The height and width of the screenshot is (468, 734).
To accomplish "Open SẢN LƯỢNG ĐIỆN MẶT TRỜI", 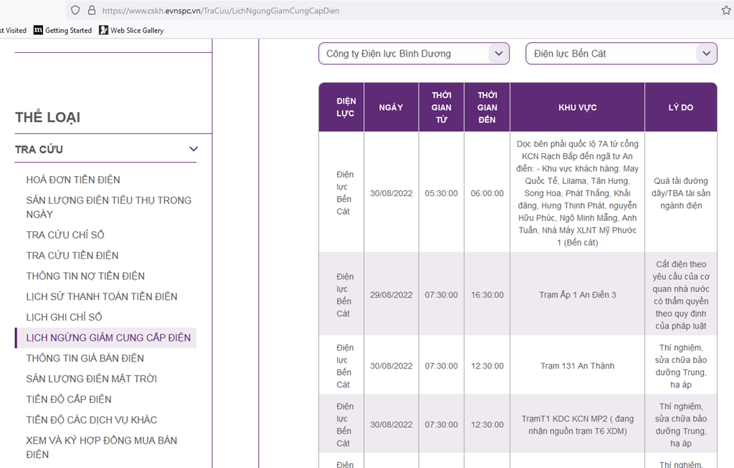I will tap(92, 379).
